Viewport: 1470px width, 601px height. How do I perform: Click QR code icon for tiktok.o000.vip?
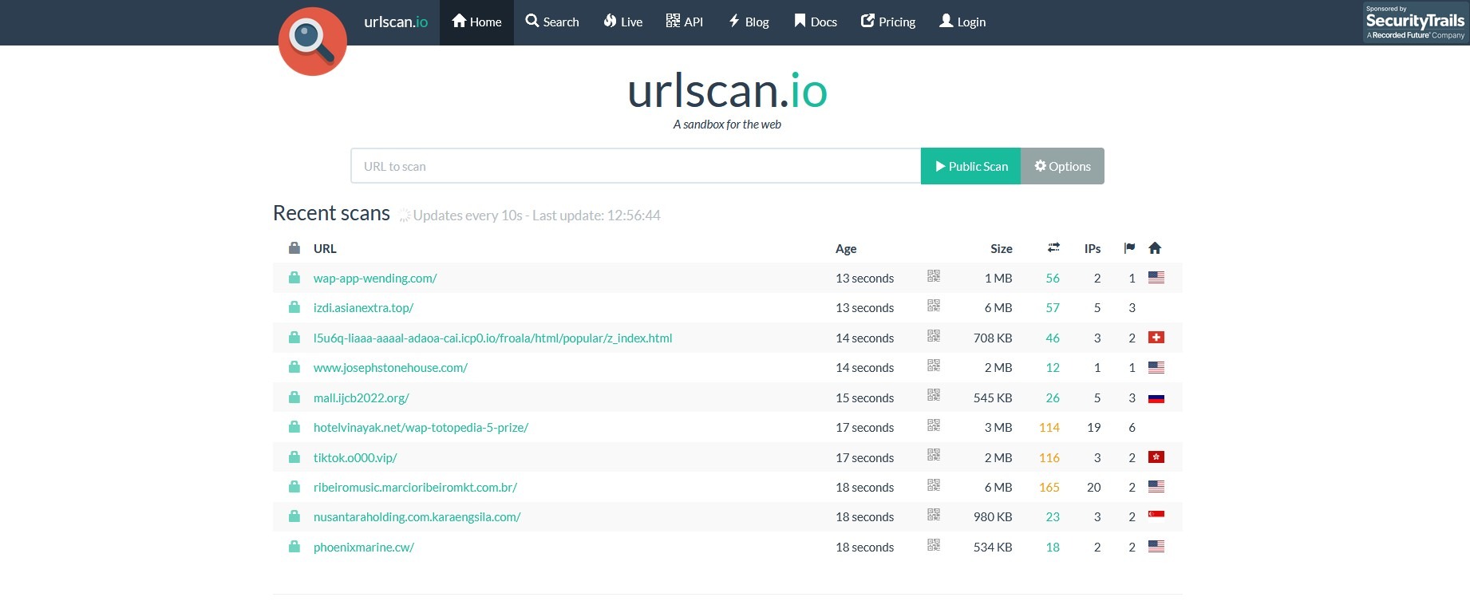[x=934, y=455]
